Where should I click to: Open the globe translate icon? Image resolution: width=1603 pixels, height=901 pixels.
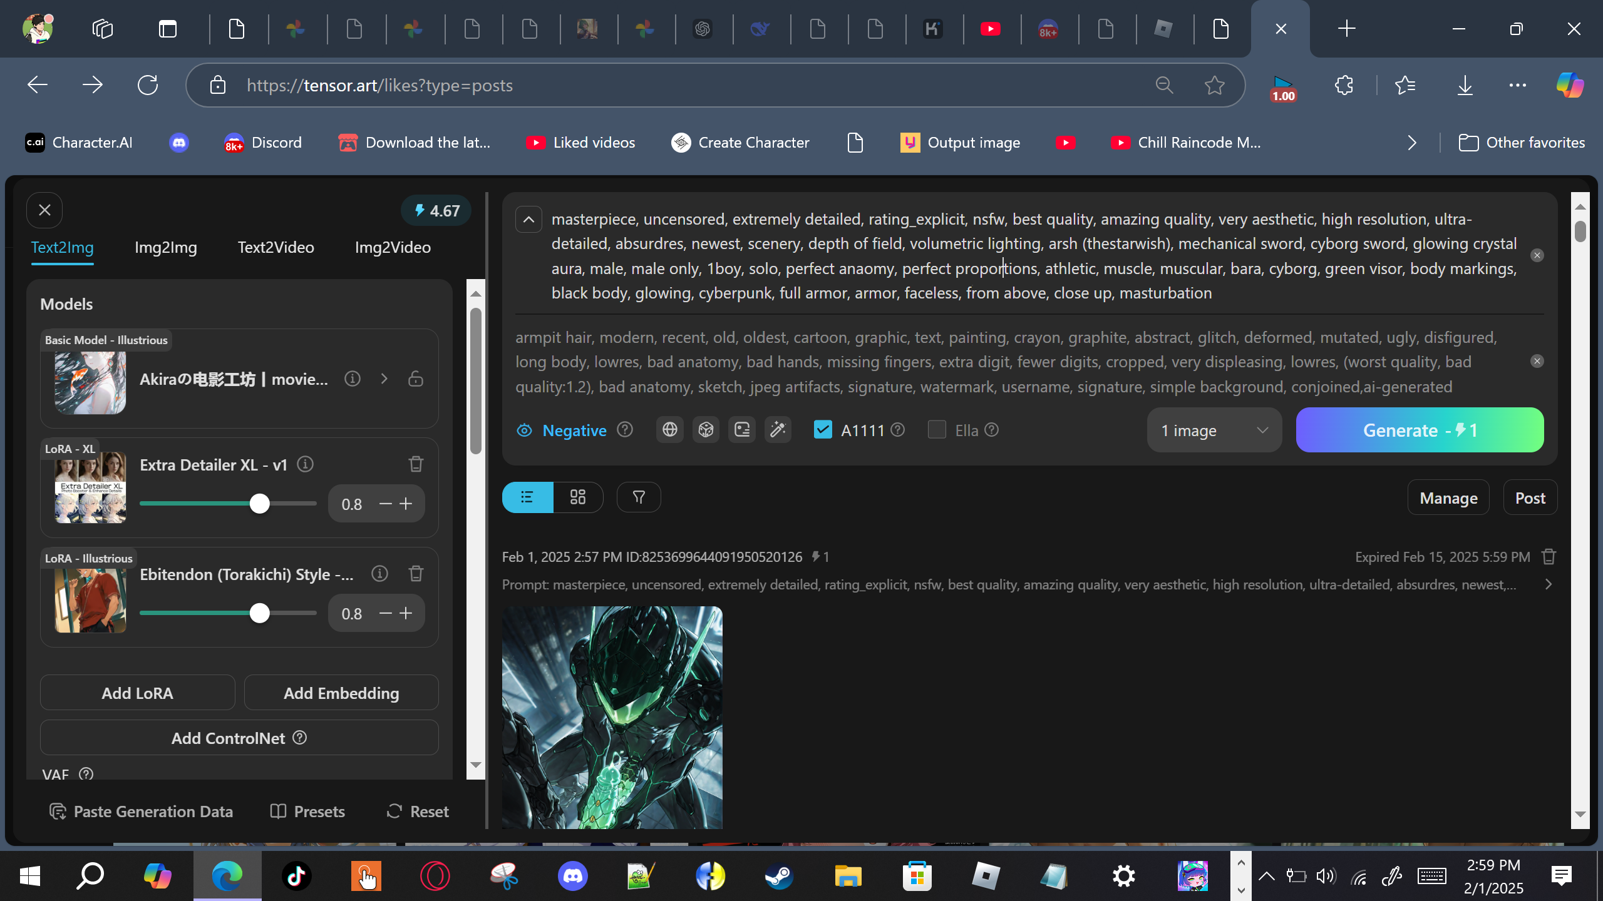(x=670, y=430)
